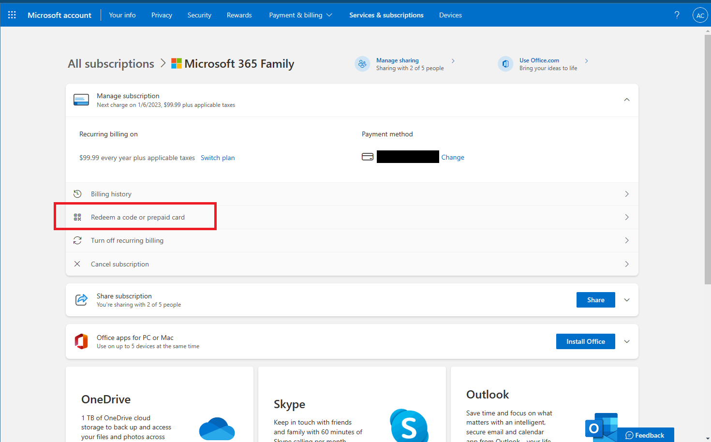Click the payment method credit card icon
Image resolution: width=711 pixels, height=442 pixels.
[x=368, y=157]
